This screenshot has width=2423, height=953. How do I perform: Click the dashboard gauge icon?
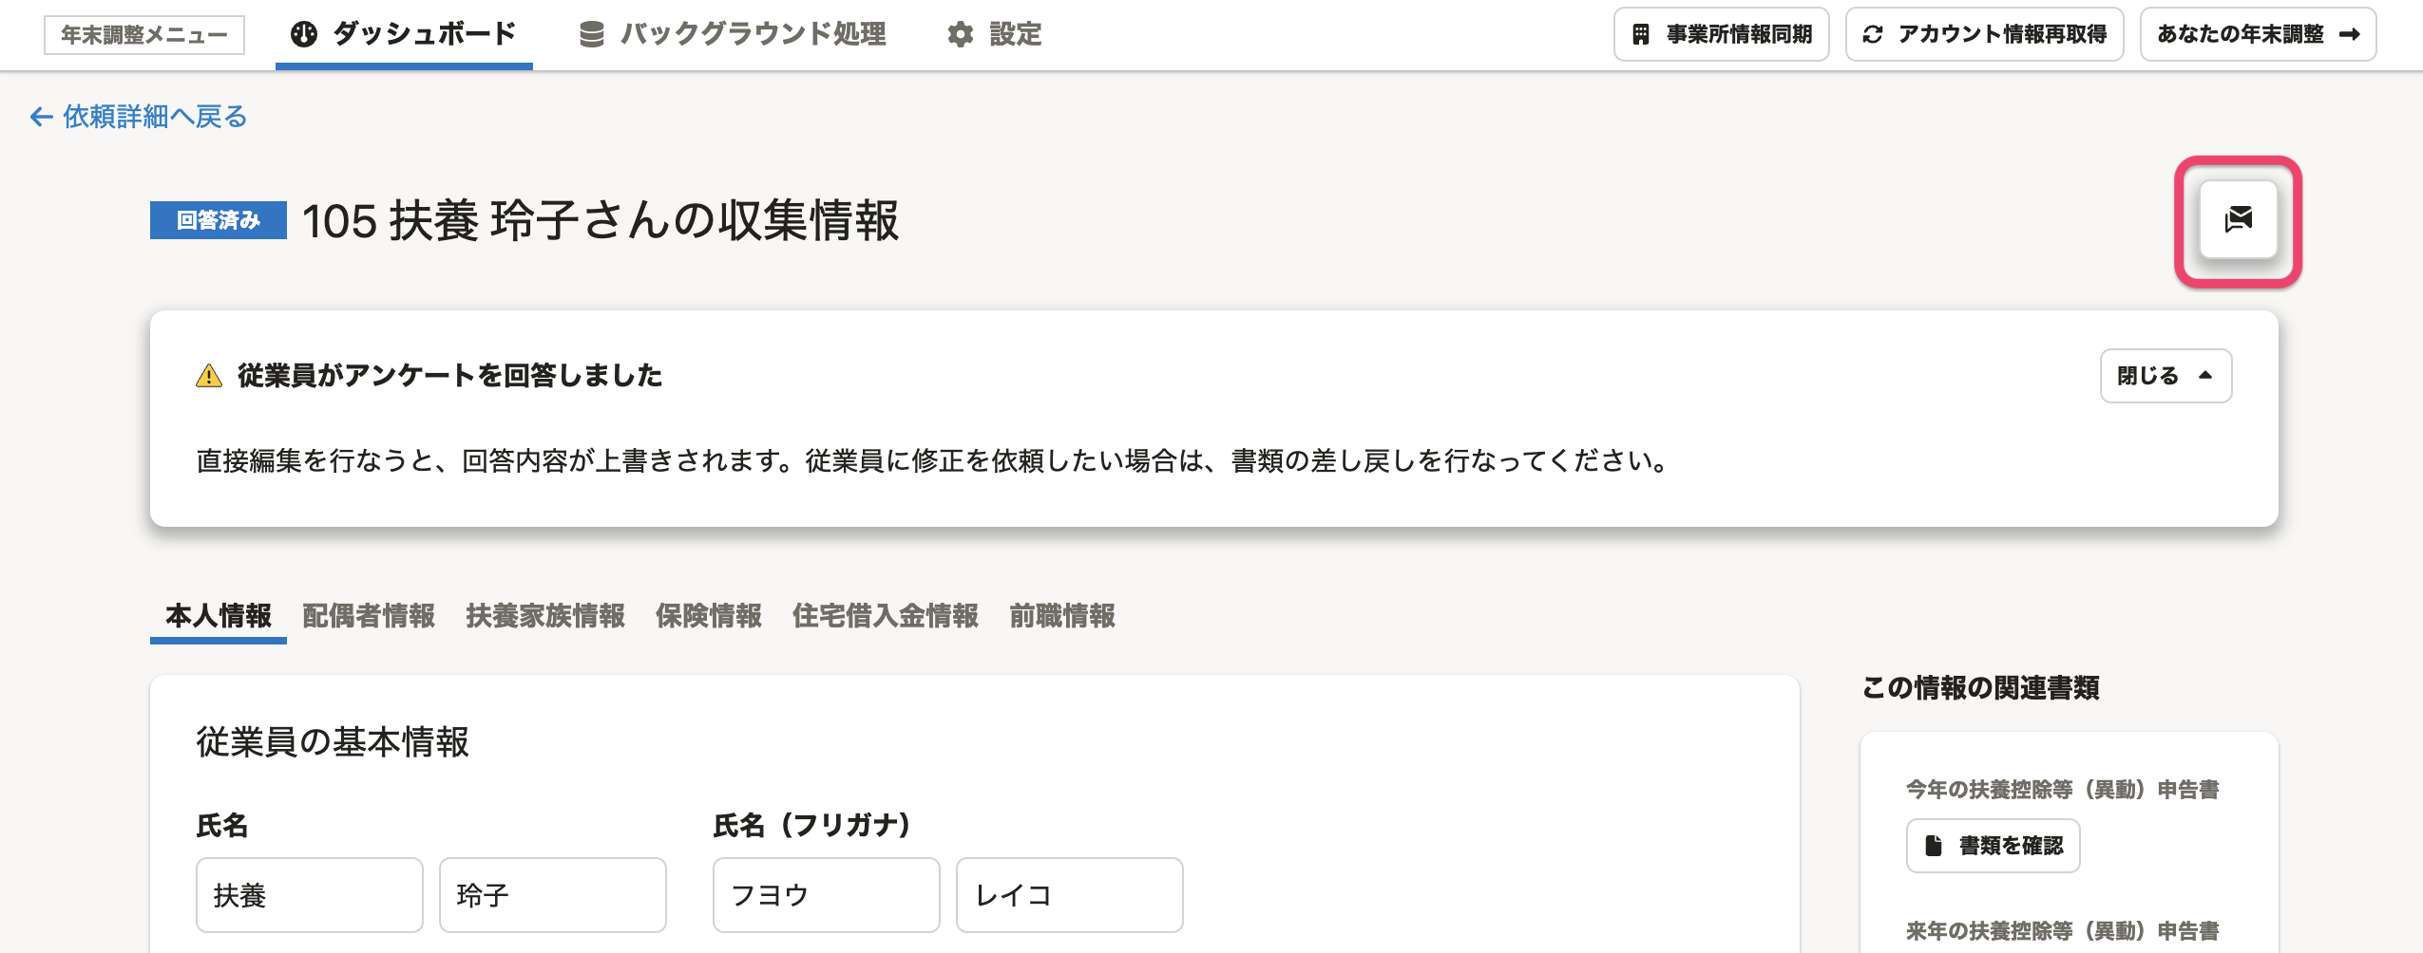click(x=304, y=35)
